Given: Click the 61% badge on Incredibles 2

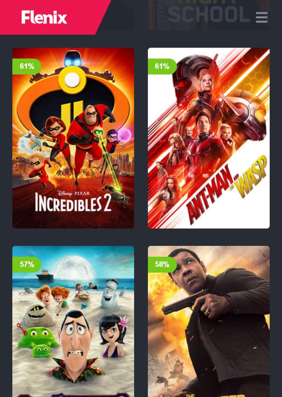Looking at the screenshot, I should pyautogui.click(x=27, y=66).
